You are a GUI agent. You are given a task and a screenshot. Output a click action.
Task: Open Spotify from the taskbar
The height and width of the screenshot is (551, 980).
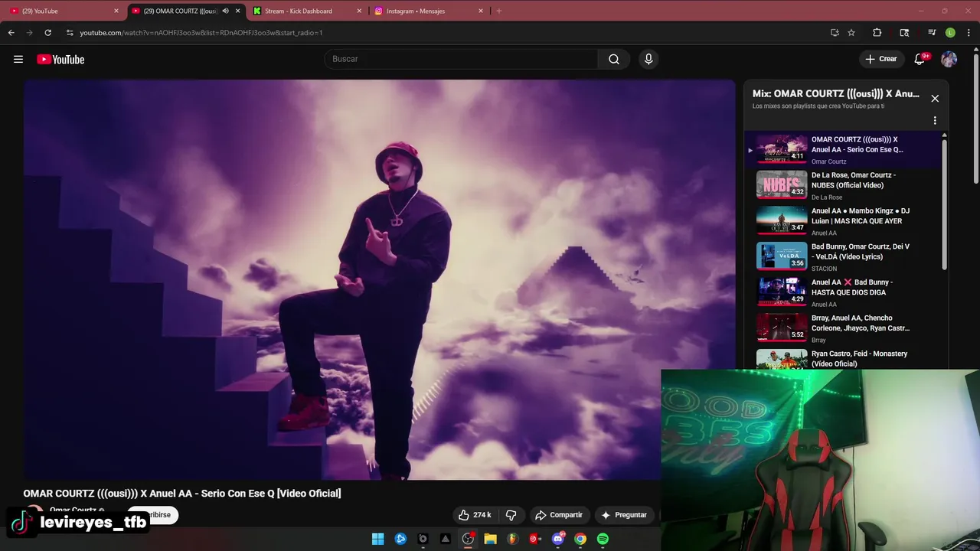[603, 539]
